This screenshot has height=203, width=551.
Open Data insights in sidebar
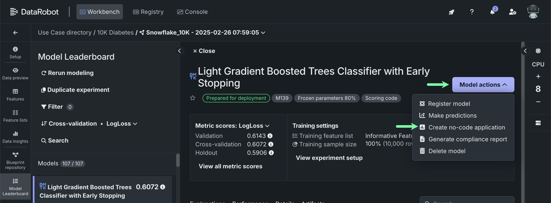[x=15, y=137]
